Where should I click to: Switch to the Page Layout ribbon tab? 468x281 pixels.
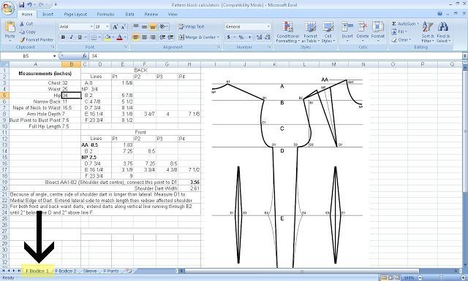coord(75,15)
